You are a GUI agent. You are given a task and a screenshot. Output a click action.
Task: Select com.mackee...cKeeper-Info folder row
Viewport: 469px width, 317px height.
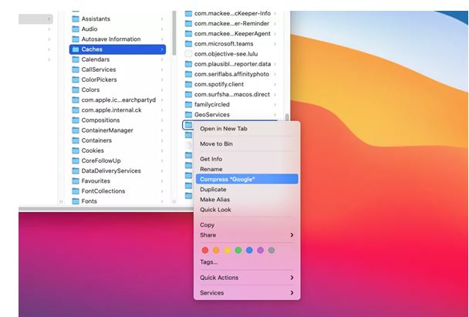pos(231,14)
